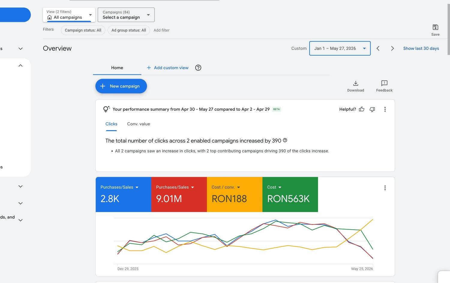Click Add filter
This screenshot has width=450, height=283.
(x=161, y=30)
